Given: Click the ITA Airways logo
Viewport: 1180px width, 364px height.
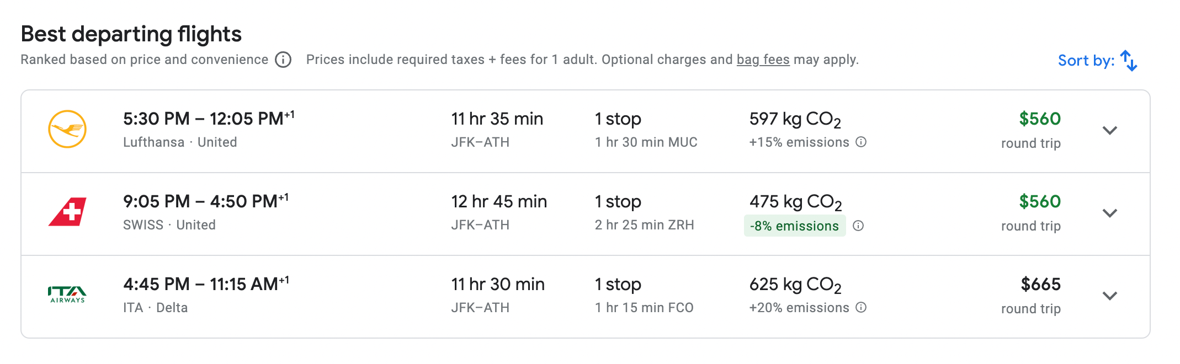Looking at the screenshot, I should click(67, 293).
